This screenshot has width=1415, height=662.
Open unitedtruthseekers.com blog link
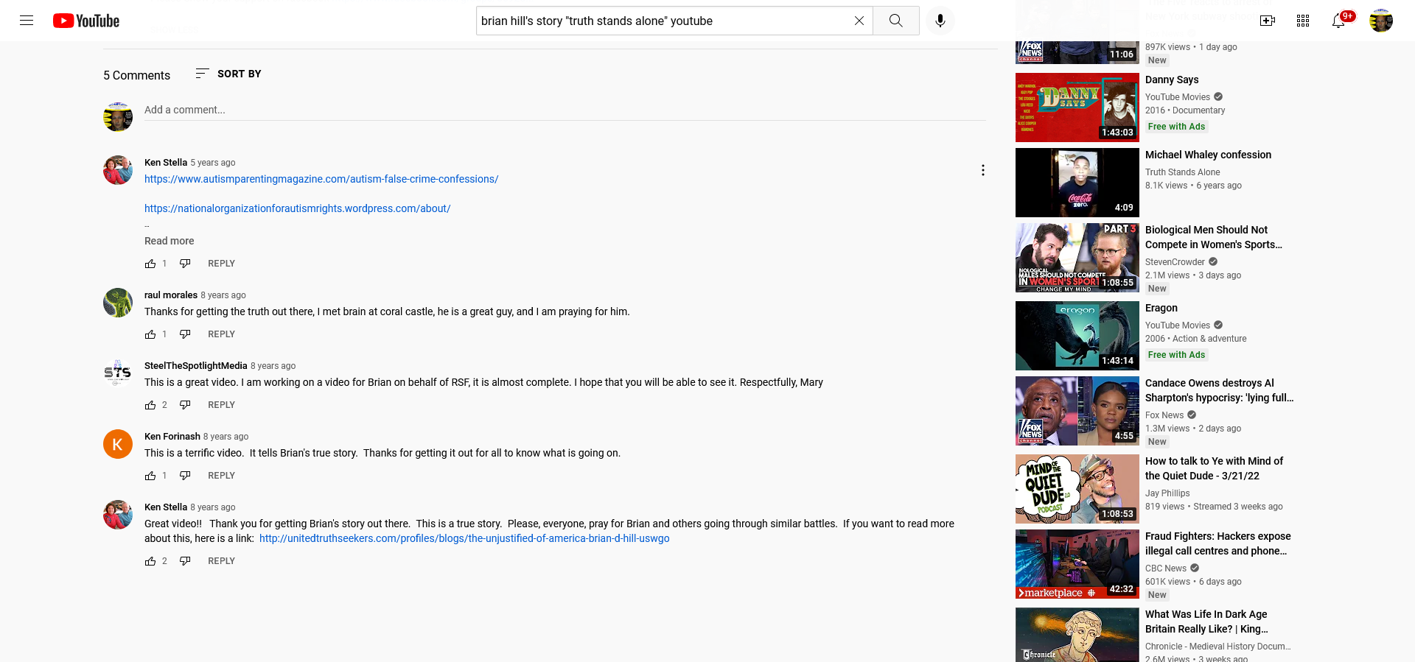(464, 538)
